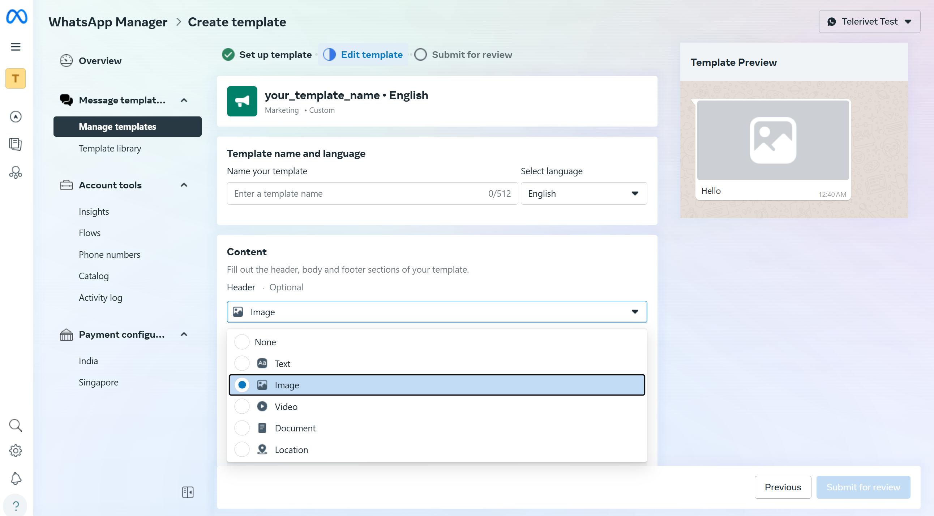This screenshot has height=516, width=934.
Task: Open Activity log in sidebar
Action: pos(100,297)
